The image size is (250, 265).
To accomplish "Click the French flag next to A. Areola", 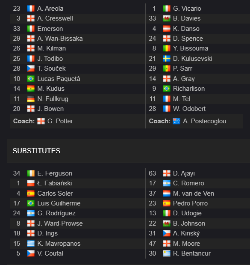I will [x=31, y=9].
